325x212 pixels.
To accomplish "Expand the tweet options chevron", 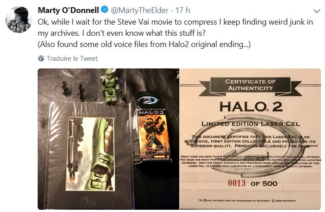I will coord(317,11).
